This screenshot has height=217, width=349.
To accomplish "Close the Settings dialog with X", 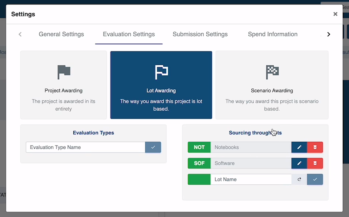I will [x=335, y=14].
